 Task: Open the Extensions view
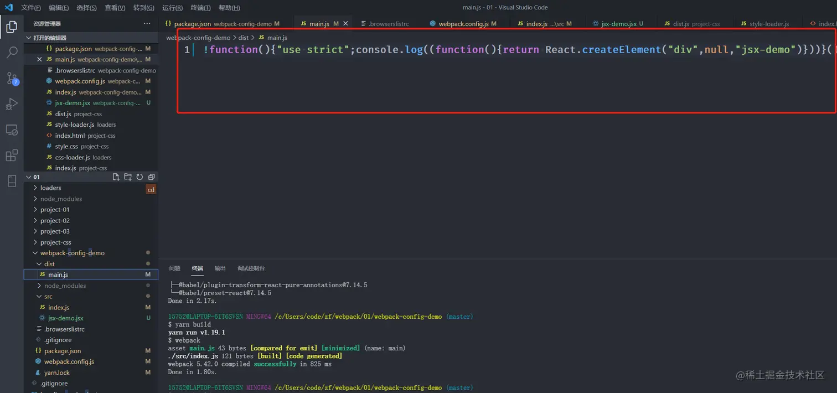[12, 156]
